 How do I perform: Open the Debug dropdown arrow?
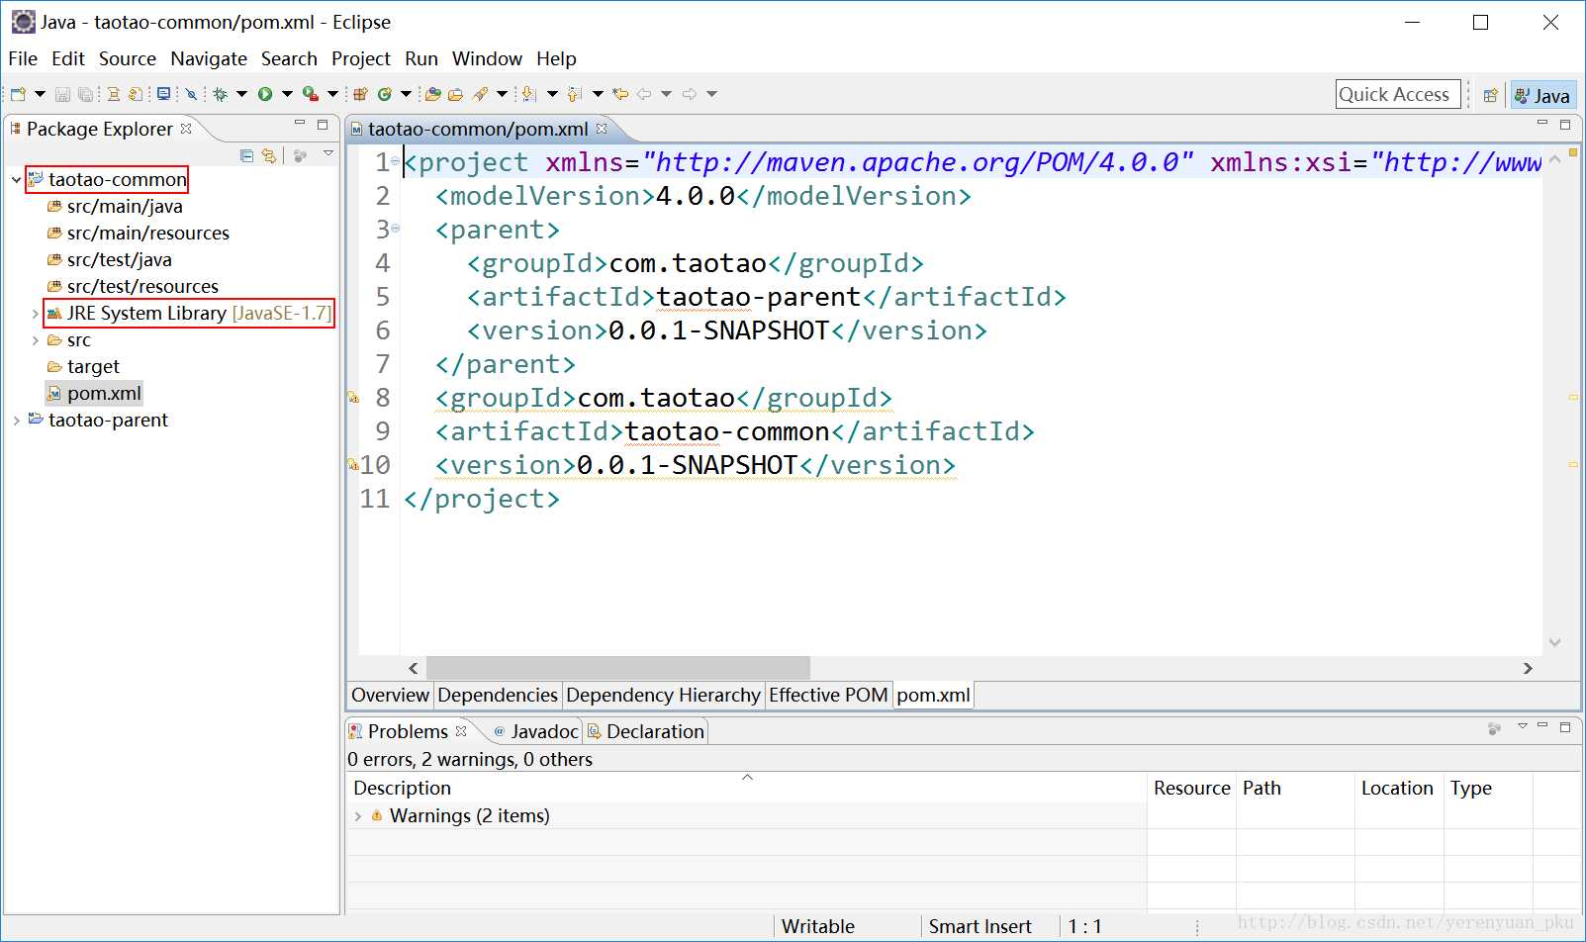(241, 94)
